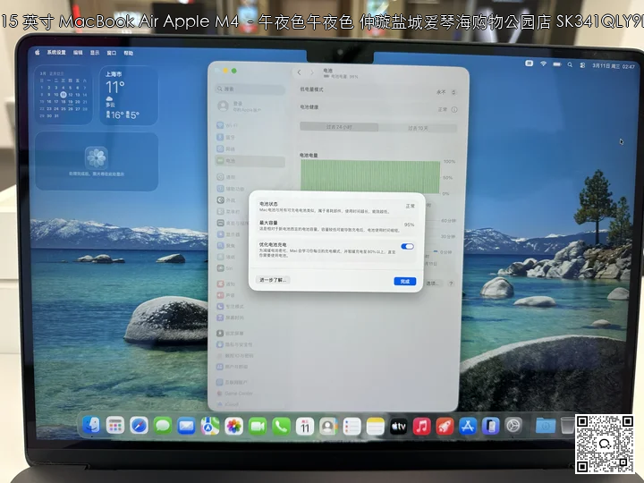Launch App Store from the Dock
The image size is (644, 483).
click(468, 426)
